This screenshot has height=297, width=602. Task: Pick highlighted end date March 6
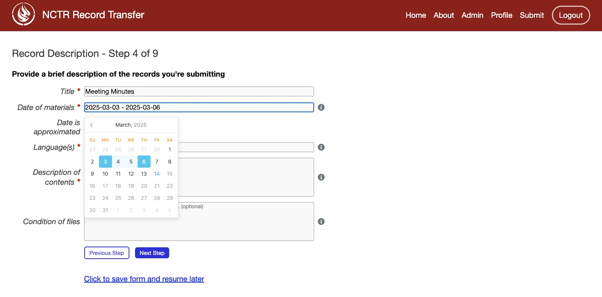144,162
